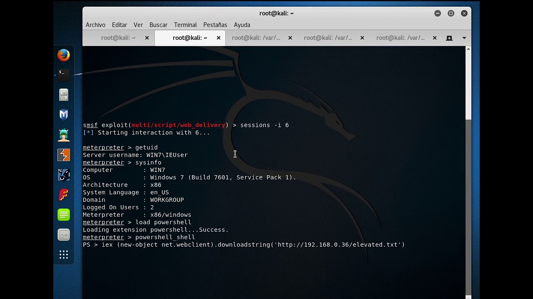Click the scrollbar down arrow
The height and width of the screenshot is (299, 533).
pos(468,296)
